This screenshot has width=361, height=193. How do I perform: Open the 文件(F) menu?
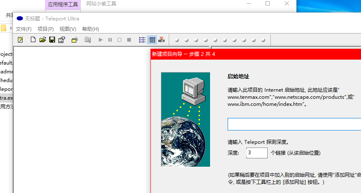coord(24,29)
